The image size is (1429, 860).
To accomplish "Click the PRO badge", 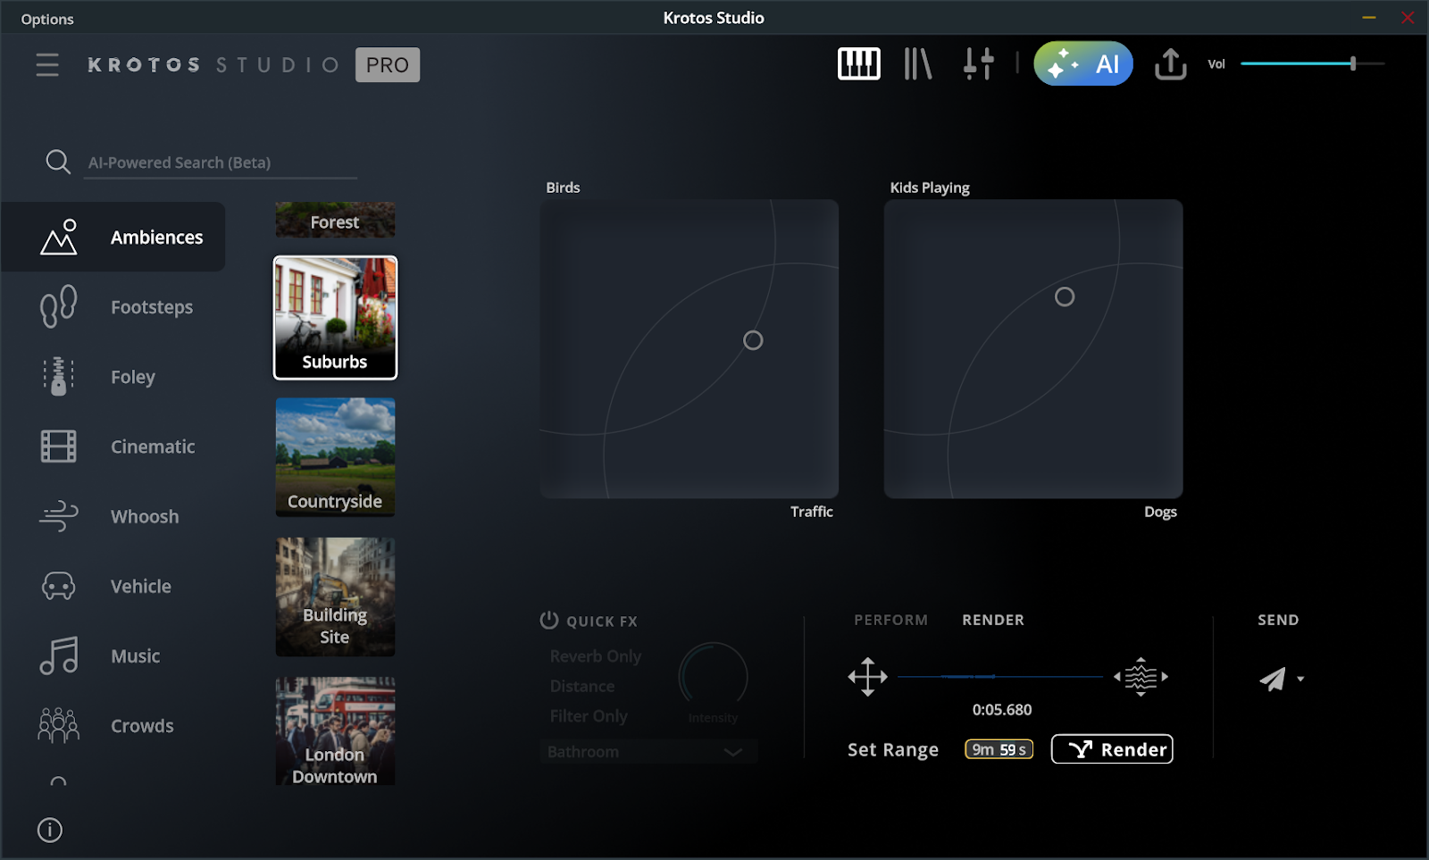I will point(388,64).
